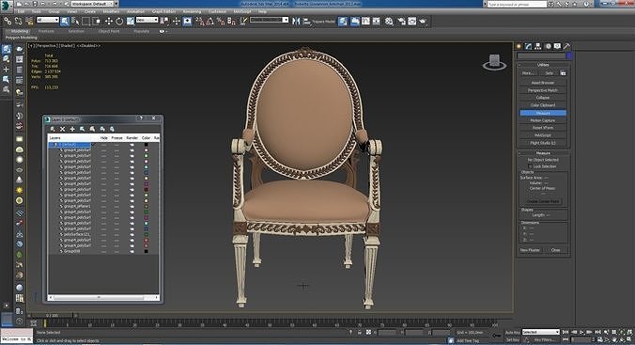Open the Modifiers menu
635x345 pixels.
point(111,12)
